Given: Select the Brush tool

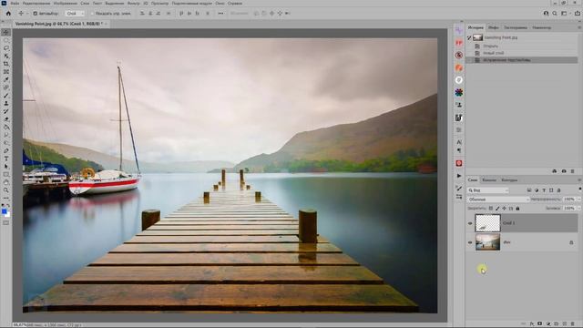Looking at the screenshot, I should click(x=6, y=96).
